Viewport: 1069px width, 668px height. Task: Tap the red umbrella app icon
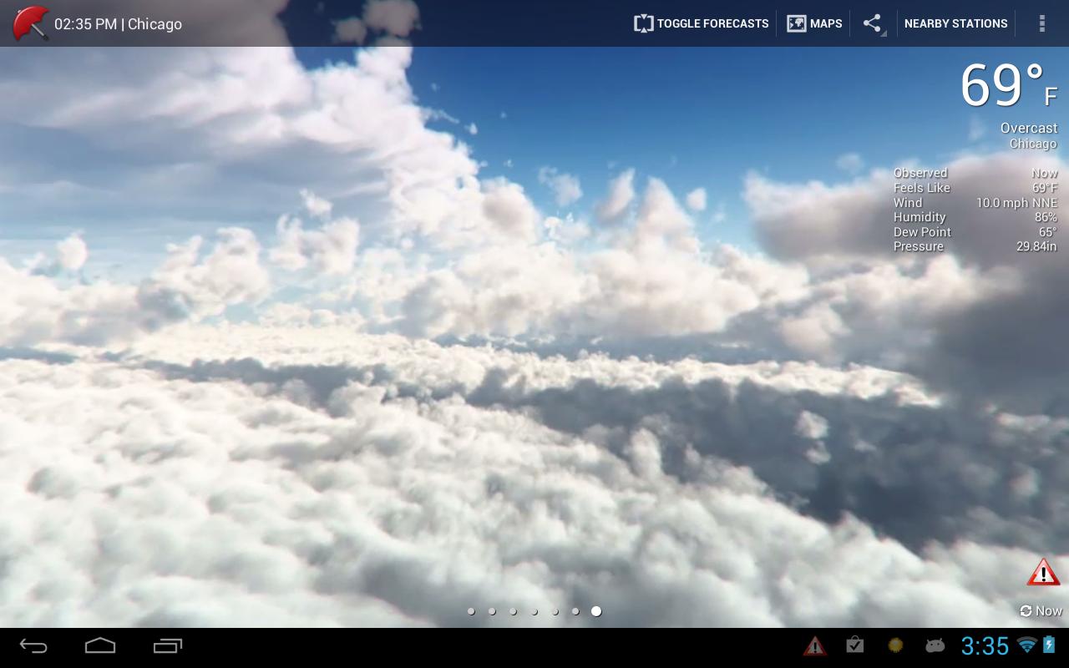click(x=30, y=23)
